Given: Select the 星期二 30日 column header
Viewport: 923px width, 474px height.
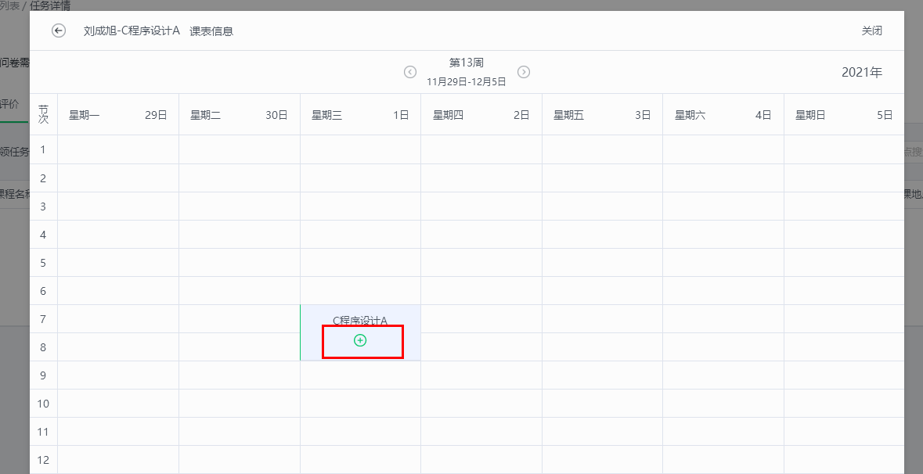Looking at the screenshot, I should pos(239,115).
